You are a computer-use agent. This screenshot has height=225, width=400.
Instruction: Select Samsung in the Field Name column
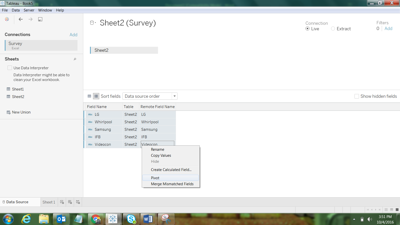pyautogui.click(x=103, y=129)
